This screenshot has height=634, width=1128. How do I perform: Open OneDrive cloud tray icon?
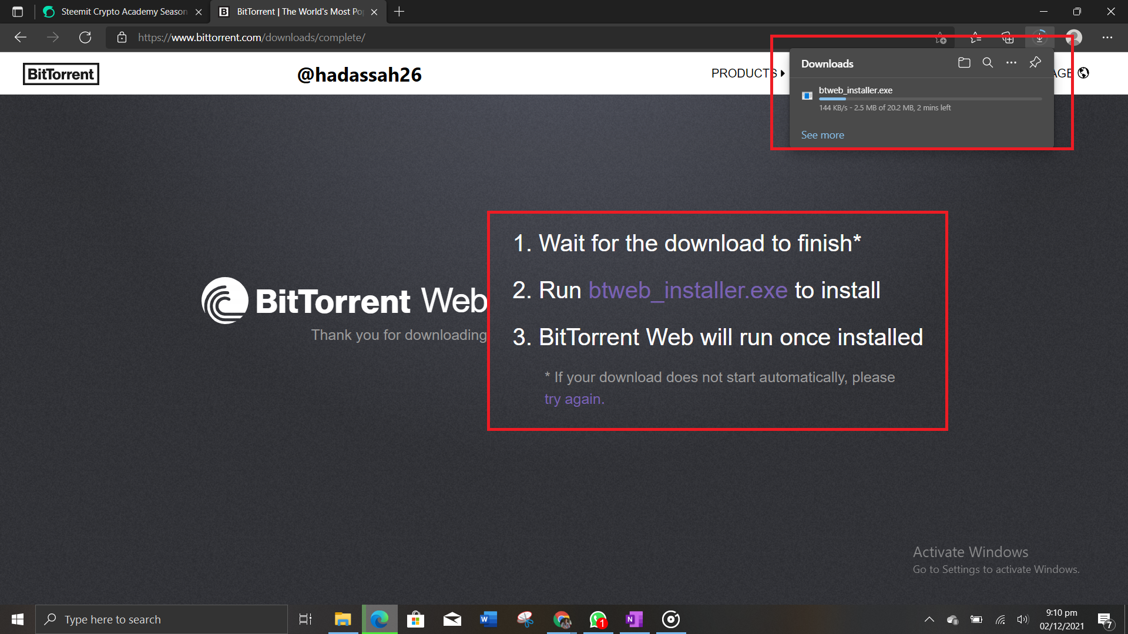[952, 619]
